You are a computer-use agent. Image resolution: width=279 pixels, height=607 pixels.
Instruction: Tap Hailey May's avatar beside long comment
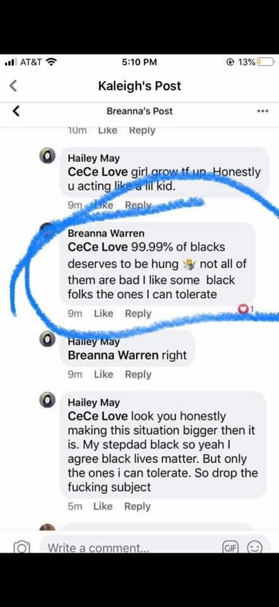point(48,400)
